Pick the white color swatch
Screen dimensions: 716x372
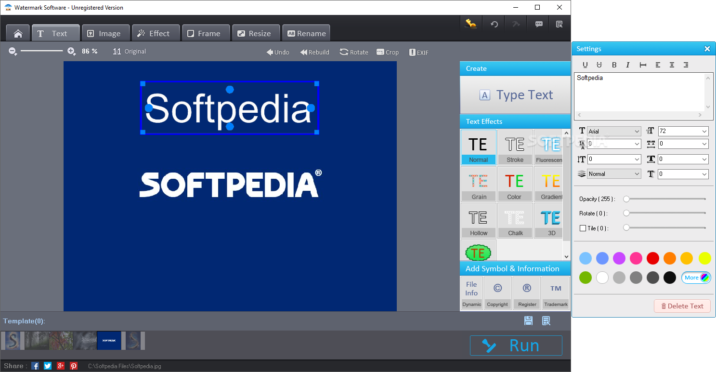[x=602, y=278]
